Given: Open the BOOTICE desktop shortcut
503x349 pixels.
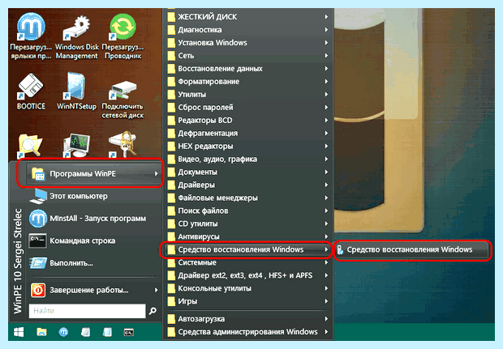Looking at the screenshot, I should point(31,92).
